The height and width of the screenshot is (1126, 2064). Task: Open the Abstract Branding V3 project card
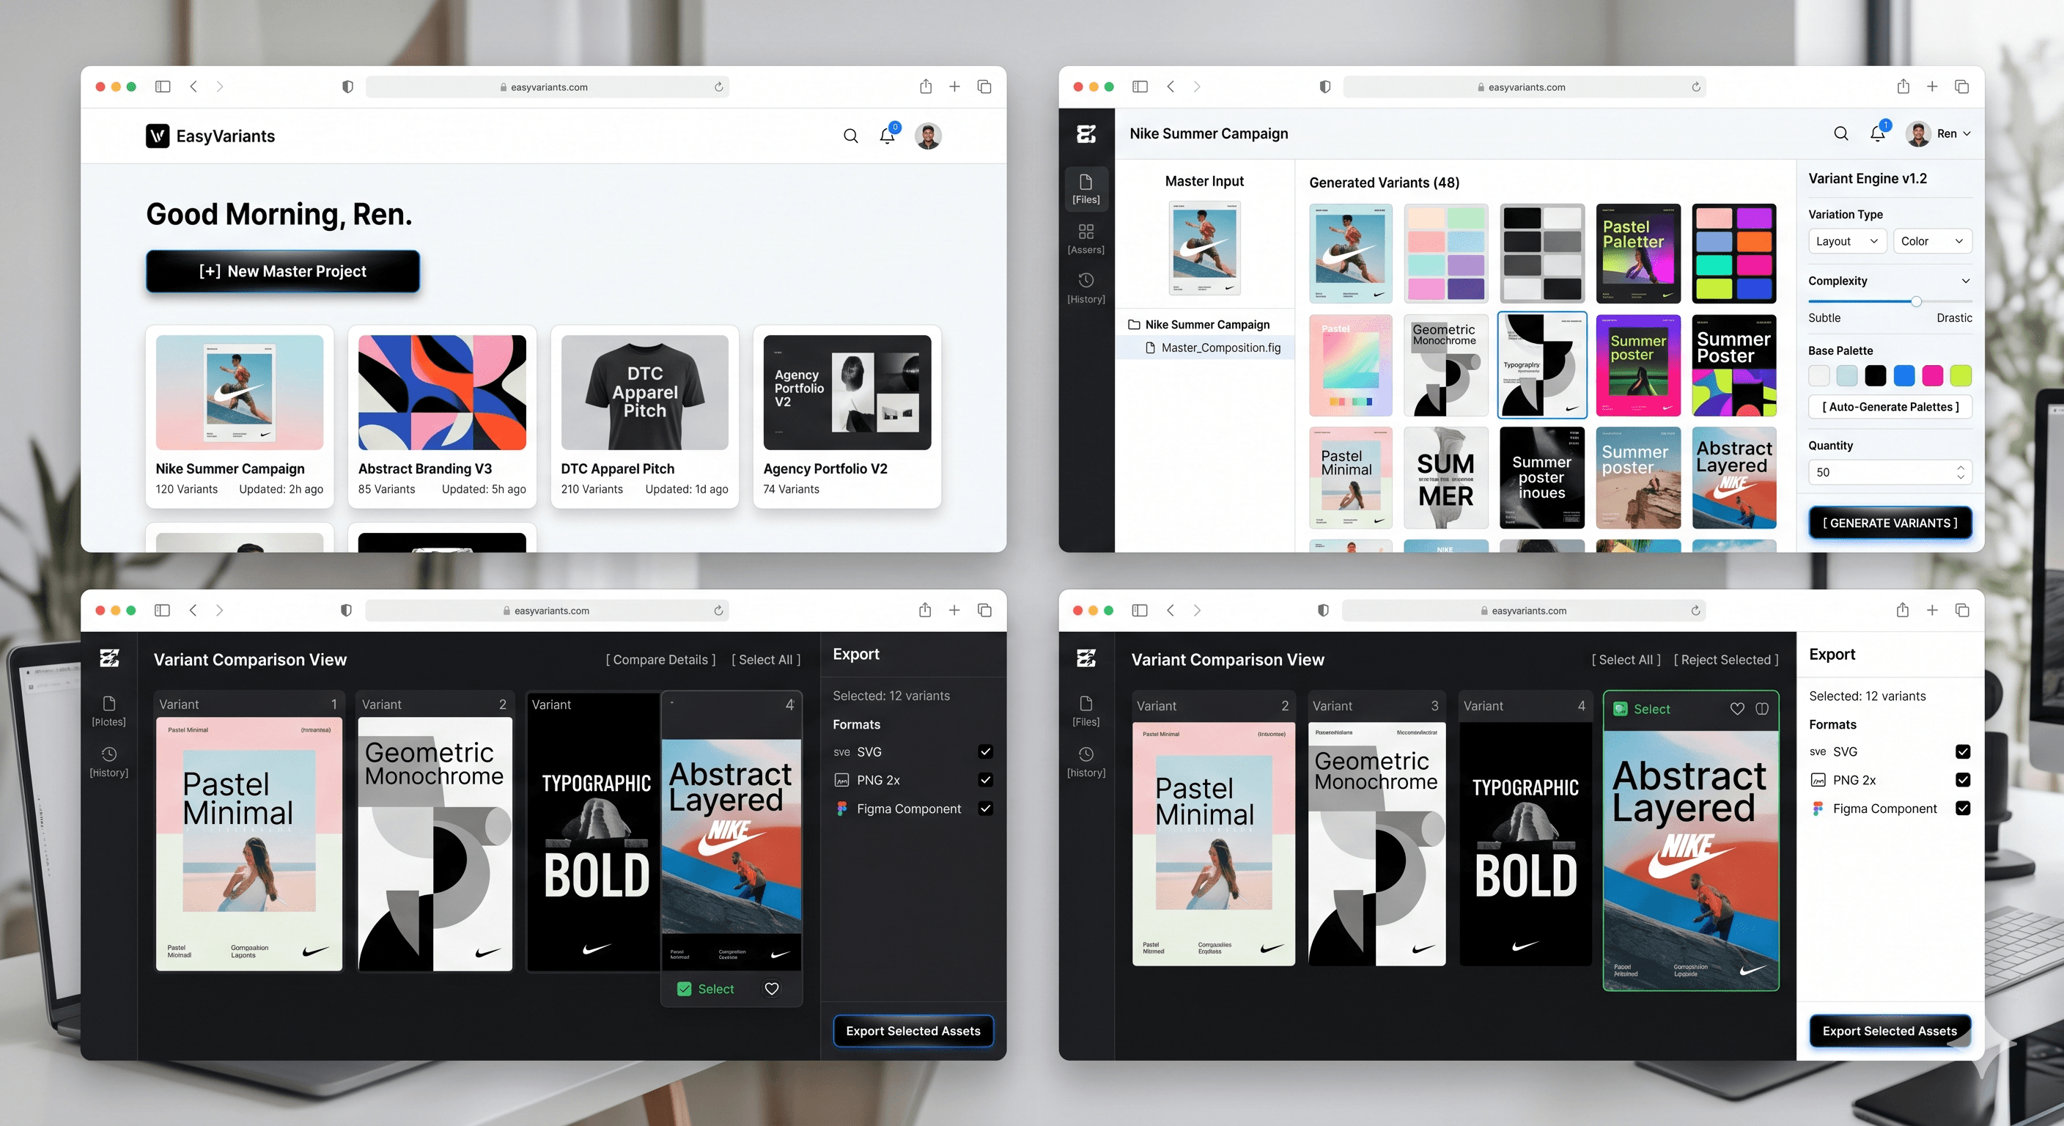(x=442, y=416)
